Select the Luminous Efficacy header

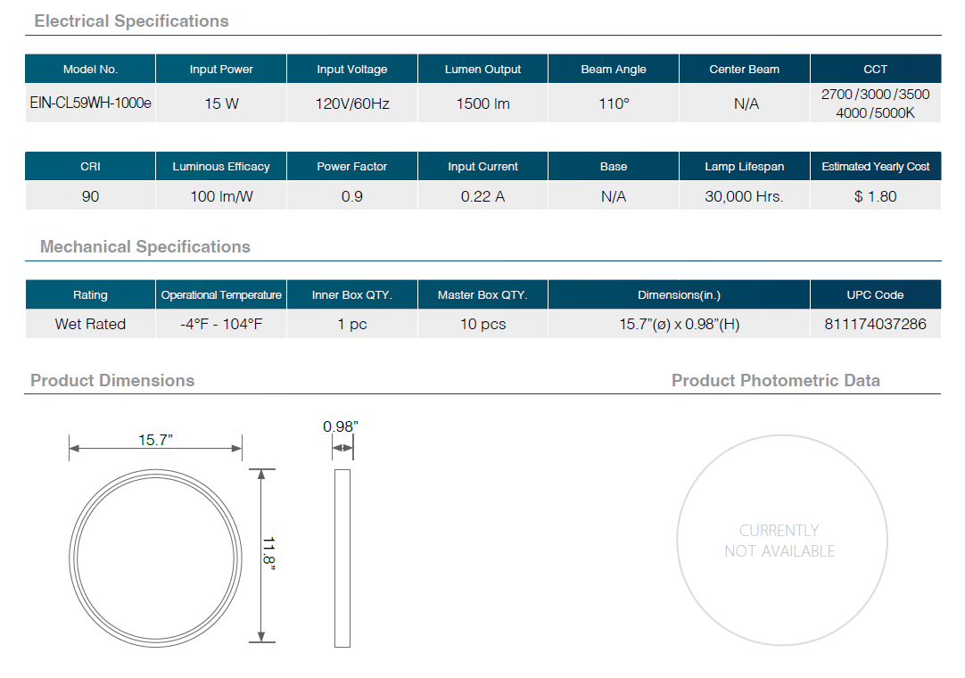click(x=221, y=167)
